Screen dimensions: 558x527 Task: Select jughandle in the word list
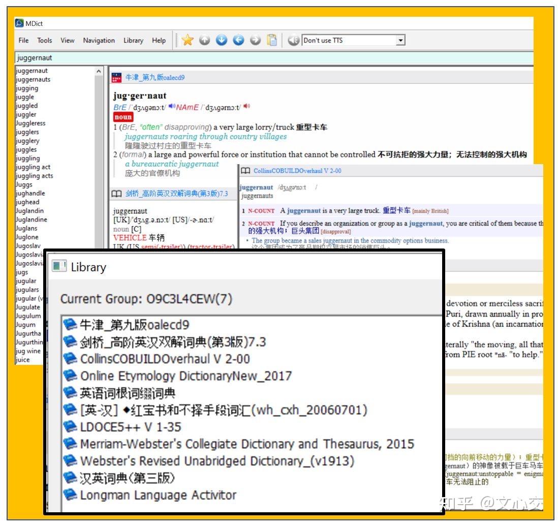click(x=30, y=193)
